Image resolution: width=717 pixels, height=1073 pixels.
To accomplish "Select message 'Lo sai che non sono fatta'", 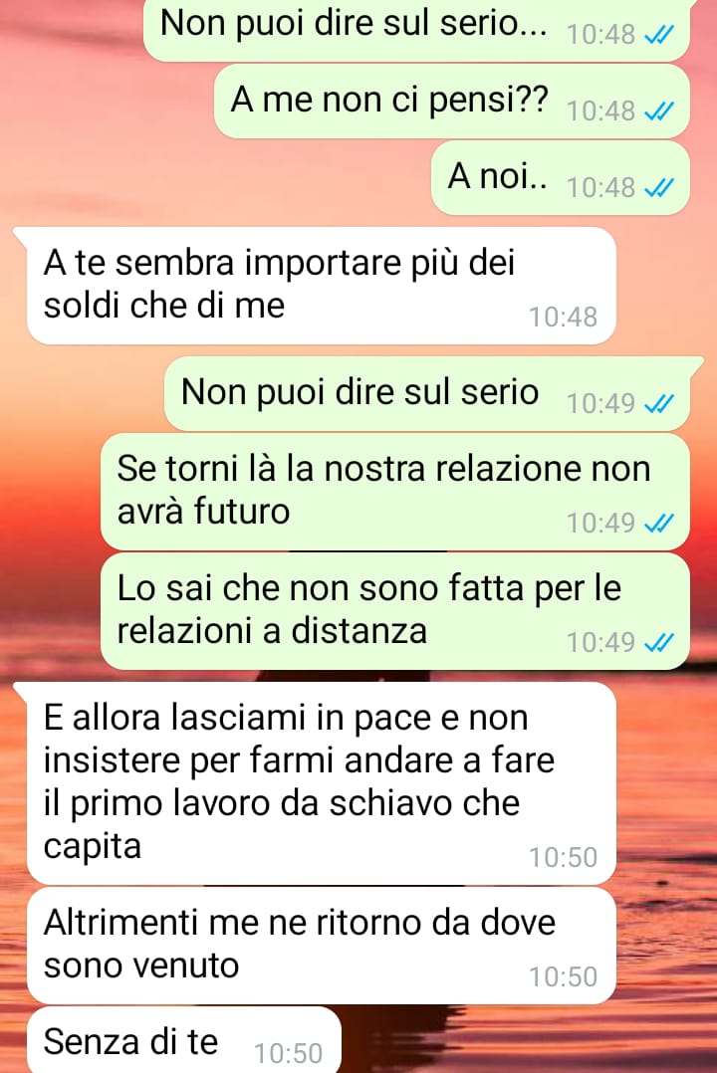I will coord(395,611).
